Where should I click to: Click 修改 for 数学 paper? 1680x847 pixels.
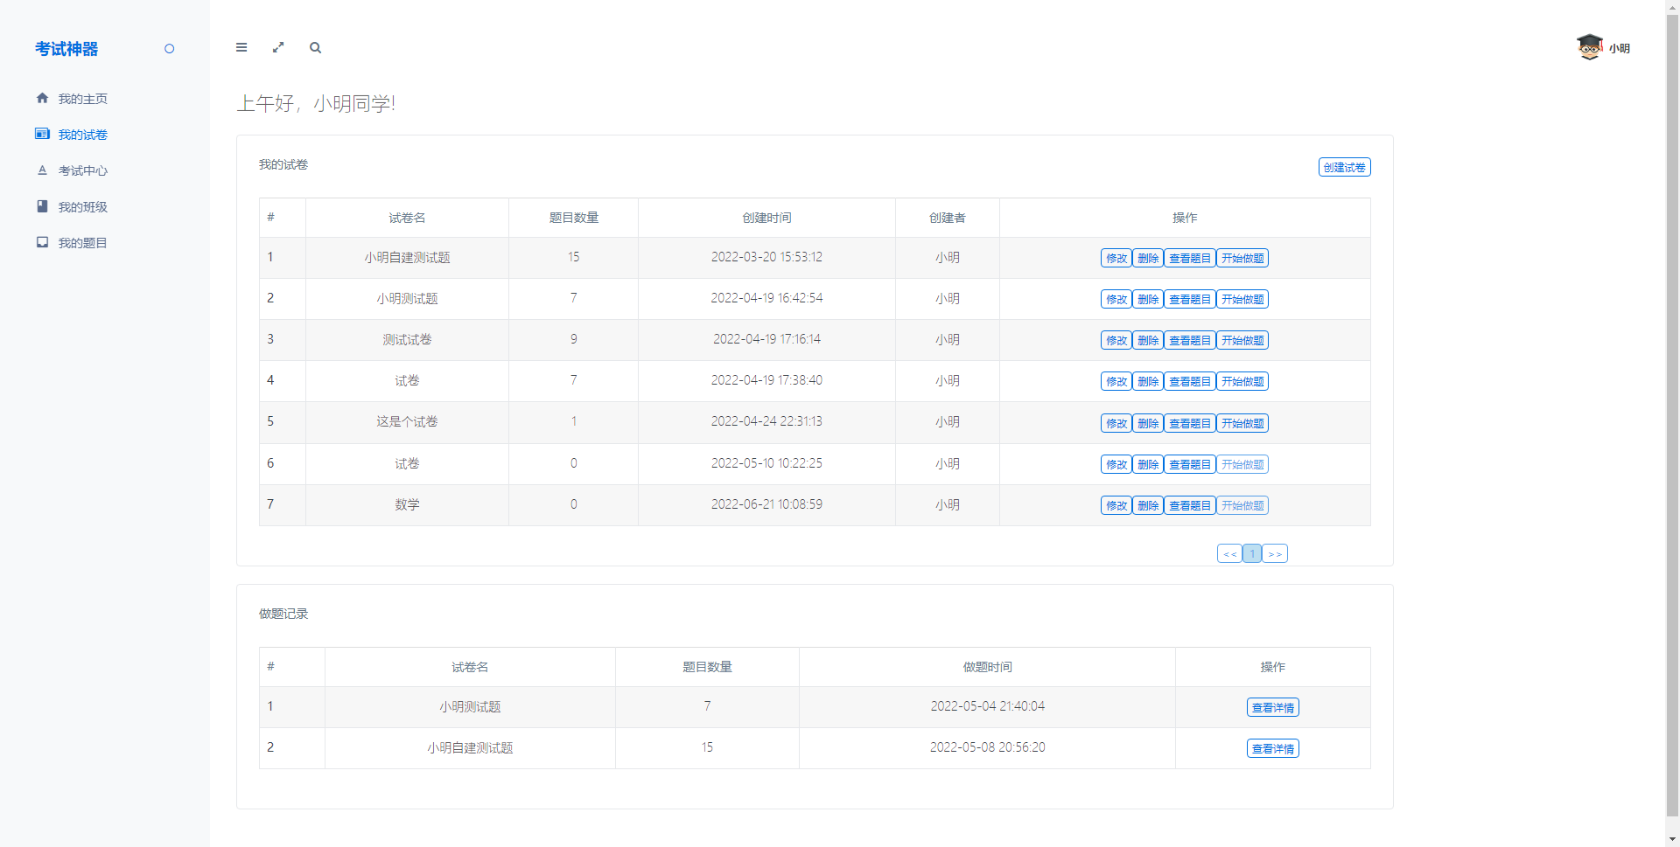[1116, 505]
